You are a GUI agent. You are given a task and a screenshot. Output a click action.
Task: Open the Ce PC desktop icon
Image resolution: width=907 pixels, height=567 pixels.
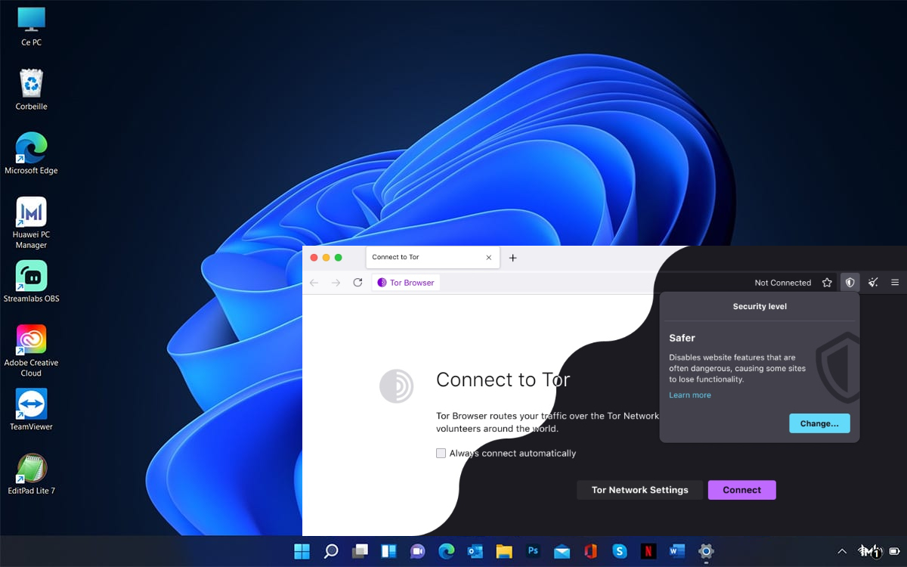click(31, 26)
